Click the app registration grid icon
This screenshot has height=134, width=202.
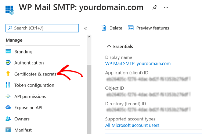coord(10,10)
